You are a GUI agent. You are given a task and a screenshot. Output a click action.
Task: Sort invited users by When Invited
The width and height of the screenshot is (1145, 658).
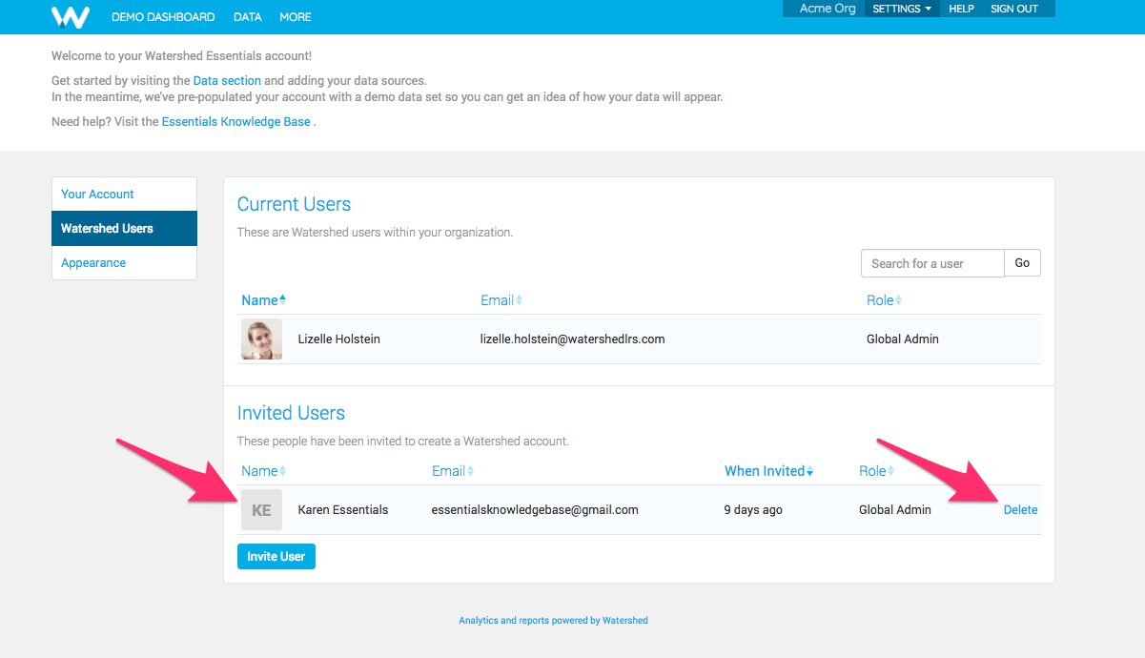[769, 471]
